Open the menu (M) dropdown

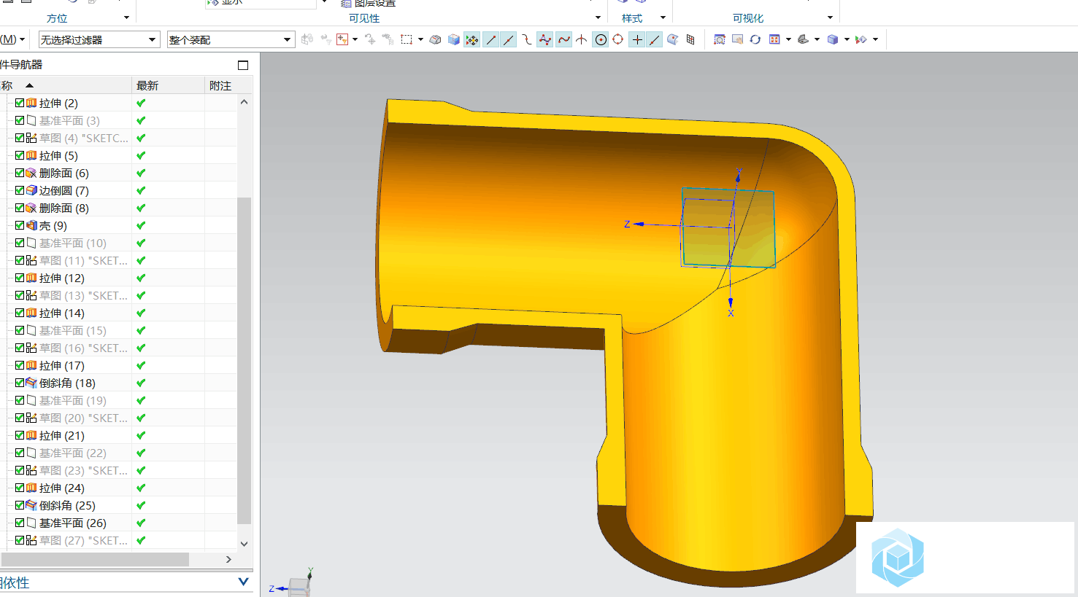[13, 39]
